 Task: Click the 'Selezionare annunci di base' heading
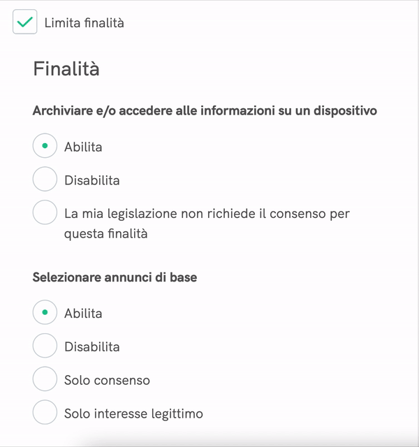115,277
